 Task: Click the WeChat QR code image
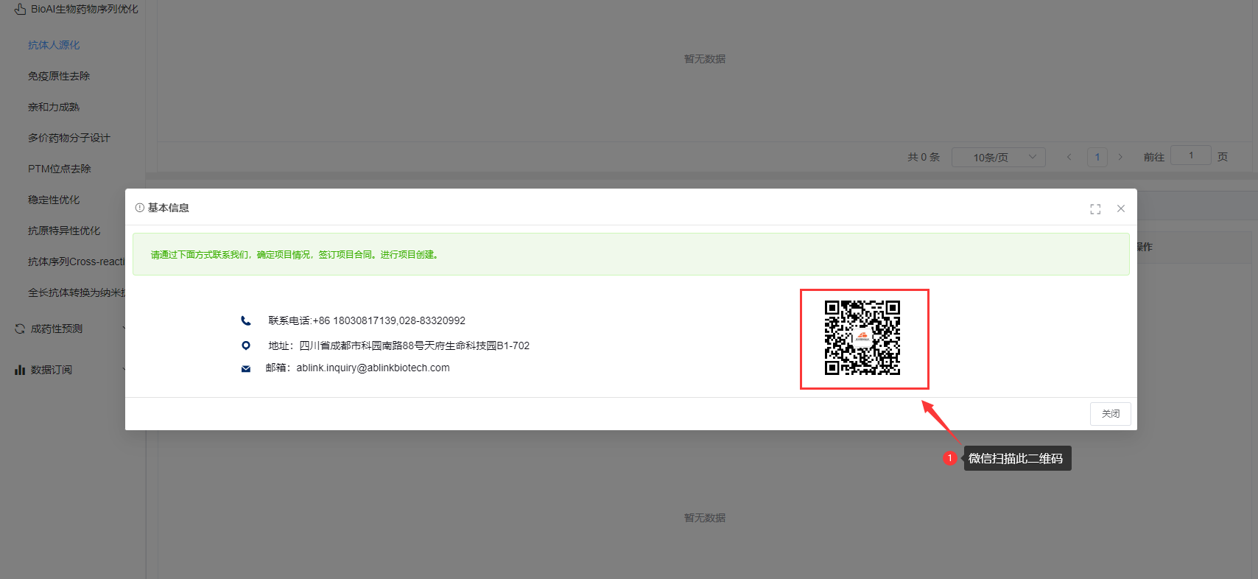point(862,337)
